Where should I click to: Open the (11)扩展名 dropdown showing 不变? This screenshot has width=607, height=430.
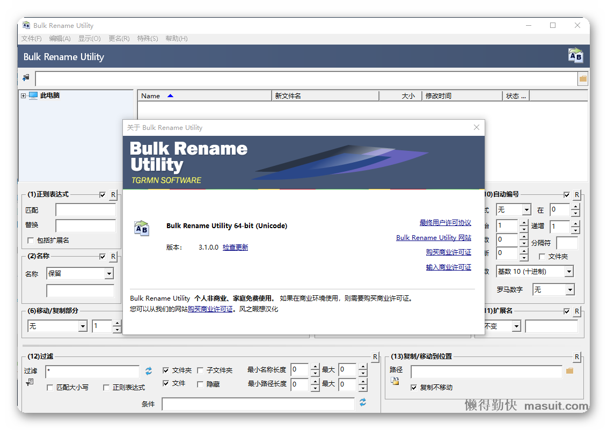click(x=516, y=326)
